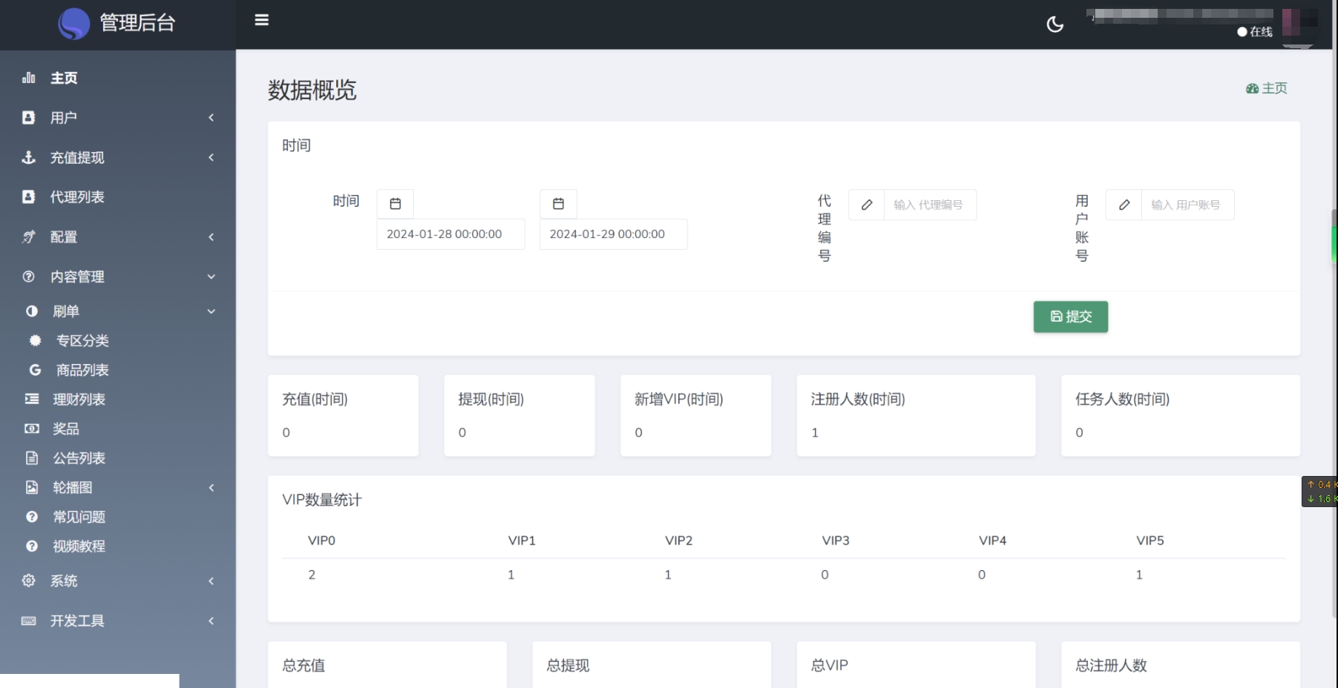This screenshot has width=1338, height=688.
Task: Collapse the 刷单 submenu chevron
Action: pos(211,311)
